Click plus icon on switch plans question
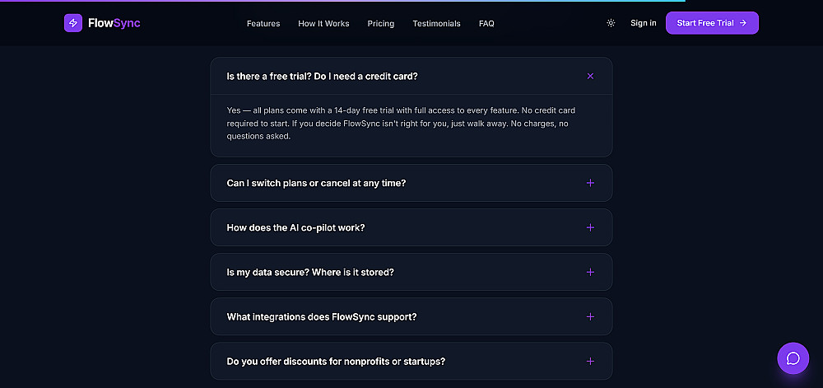Image resolution: width=823 pixels, height=388 pixels. pos(590,183)
